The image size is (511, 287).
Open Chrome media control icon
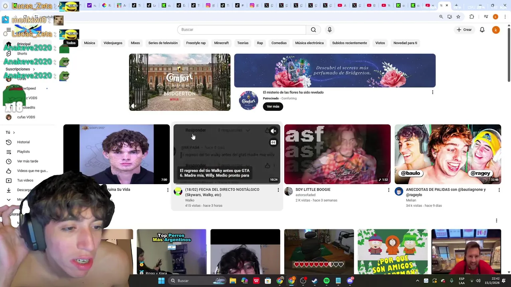486,17
